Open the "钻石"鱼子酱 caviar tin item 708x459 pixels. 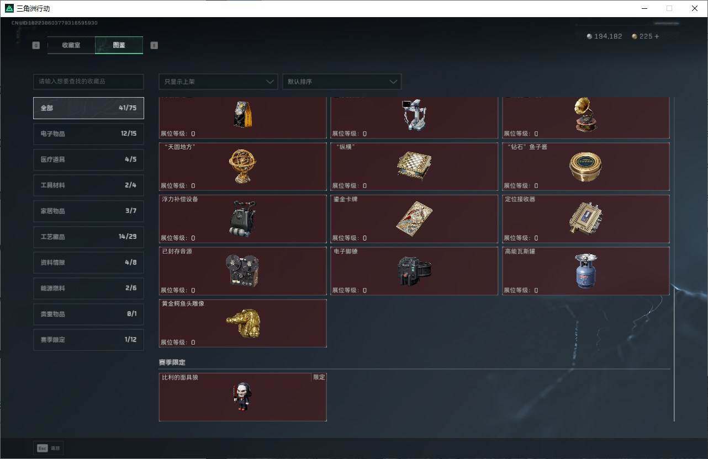[x=586, y=166]
